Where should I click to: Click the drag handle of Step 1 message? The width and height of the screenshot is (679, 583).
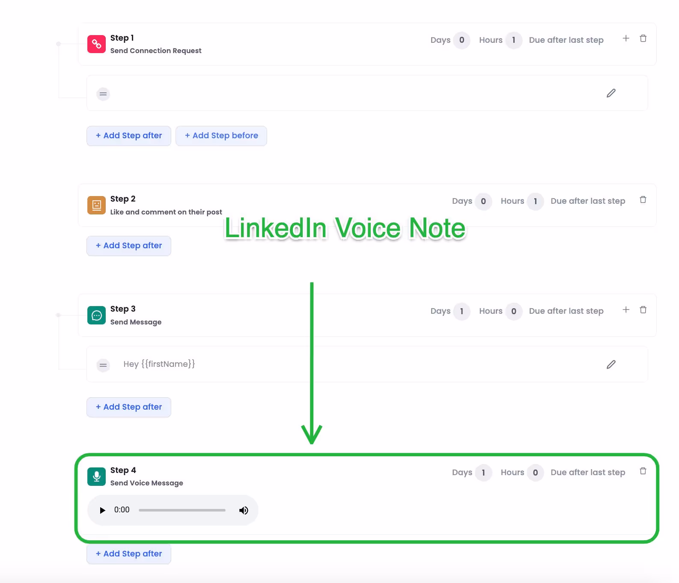point(103,94)
